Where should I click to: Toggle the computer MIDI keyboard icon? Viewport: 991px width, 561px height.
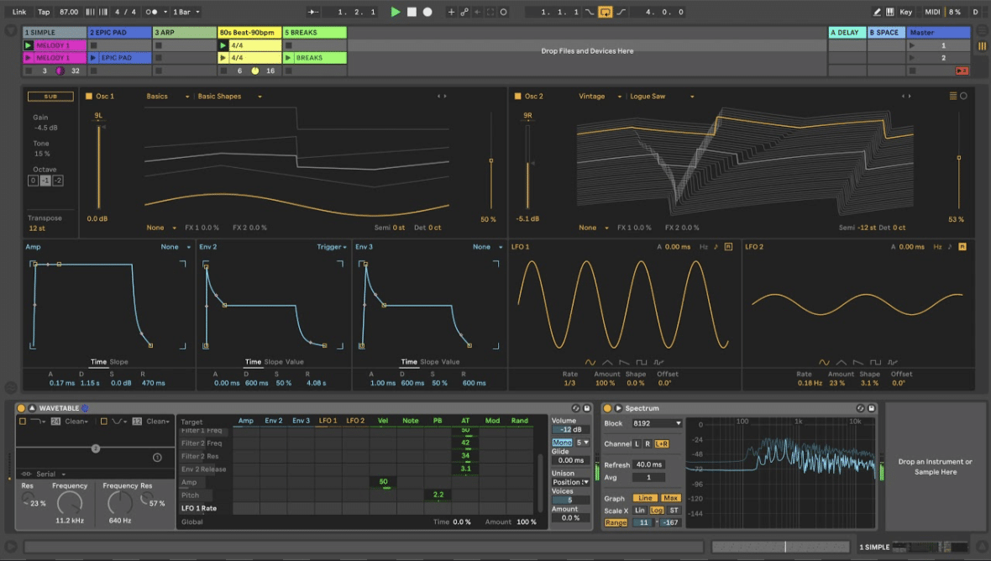pyautogui.click(x=890, y=12)
